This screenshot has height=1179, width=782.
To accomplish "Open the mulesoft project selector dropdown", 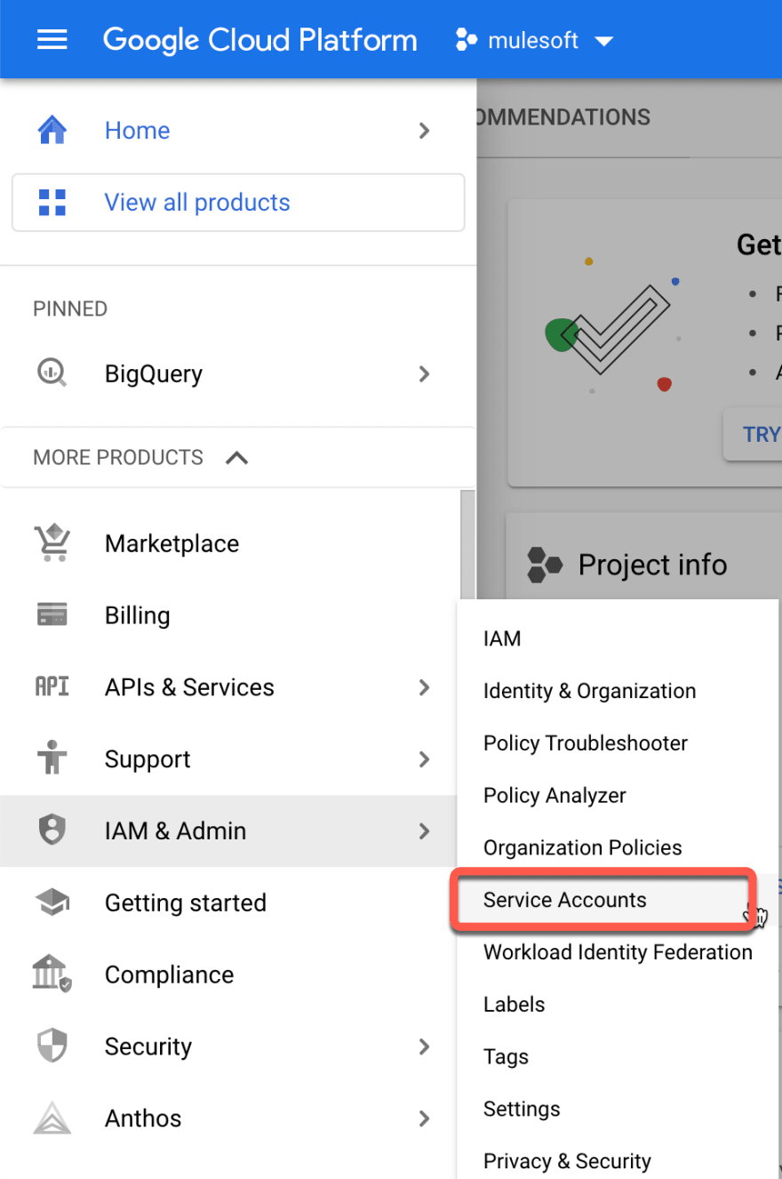I will pyautogui.click(x=534, y=40).
